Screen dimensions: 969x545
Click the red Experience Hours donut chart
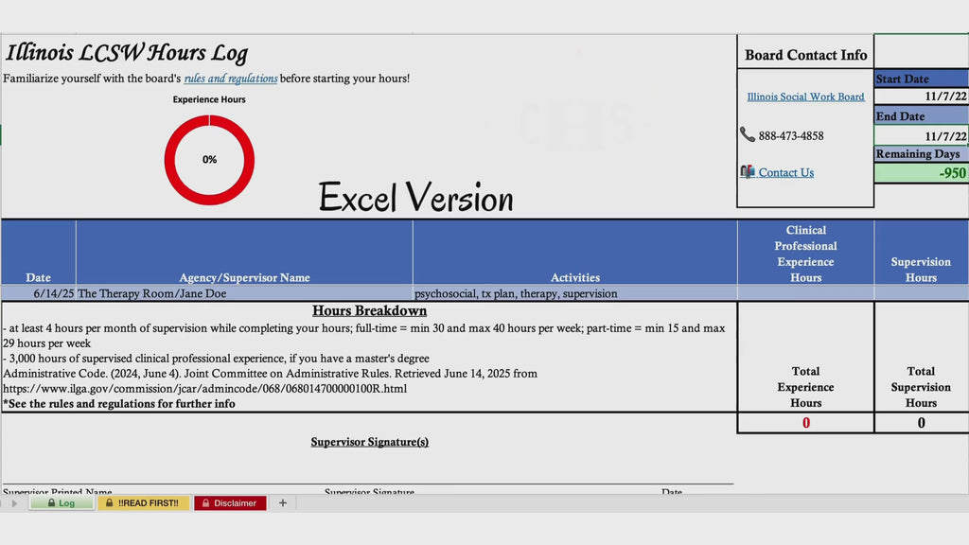tap(209, 159)
